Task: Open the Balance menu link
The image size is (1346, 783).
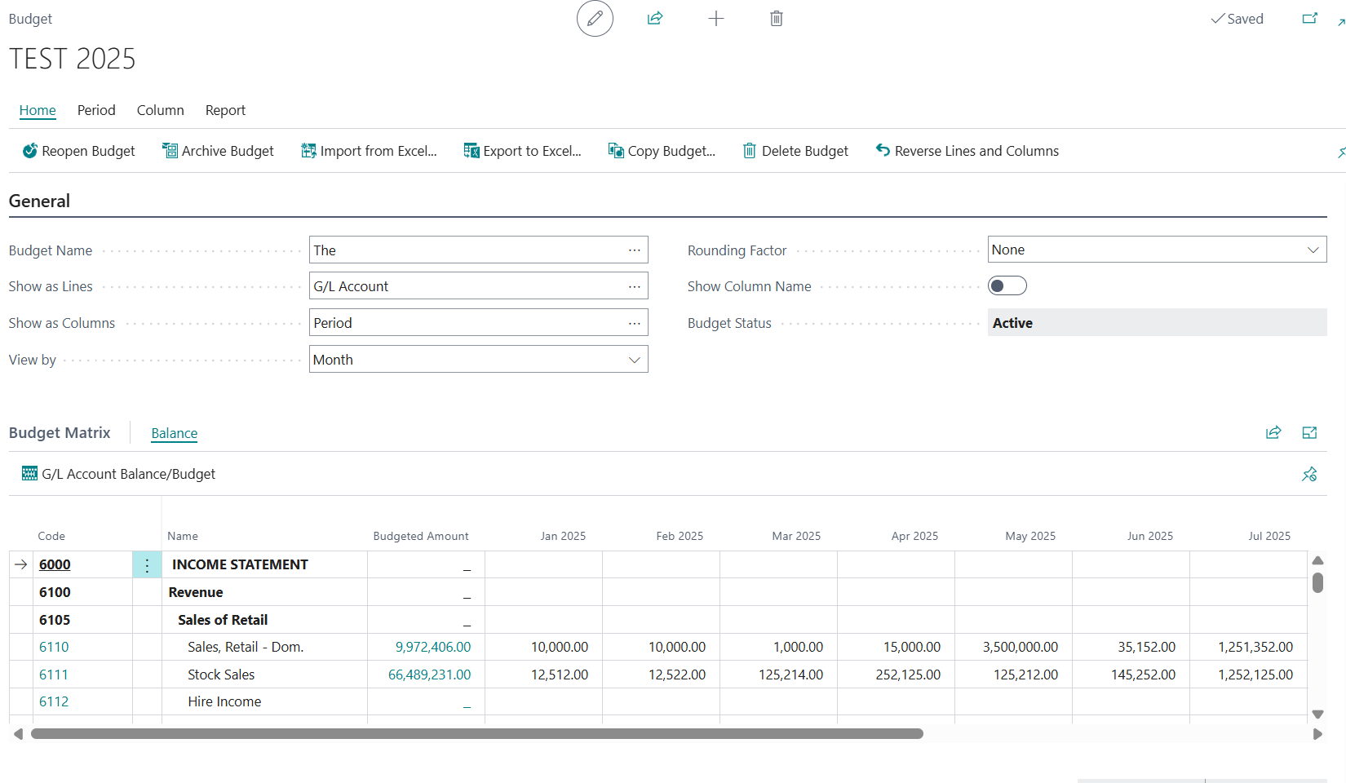Action: tap(175, 433)
